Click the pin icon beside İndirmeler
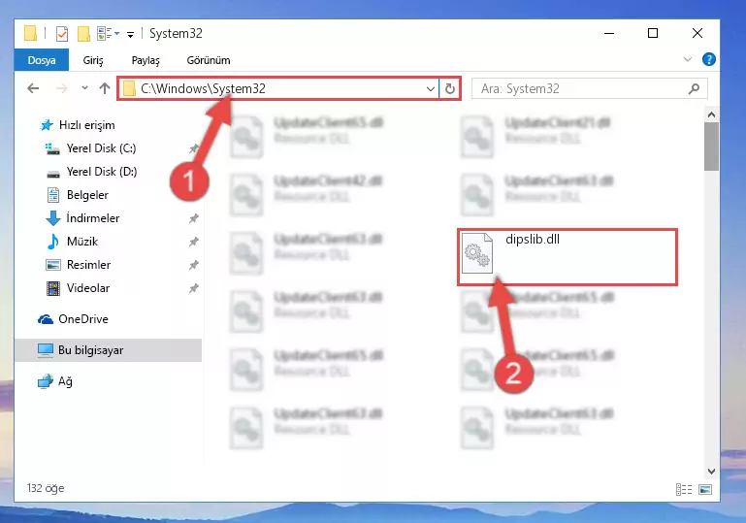746x523 pixels. coord(194,218)
